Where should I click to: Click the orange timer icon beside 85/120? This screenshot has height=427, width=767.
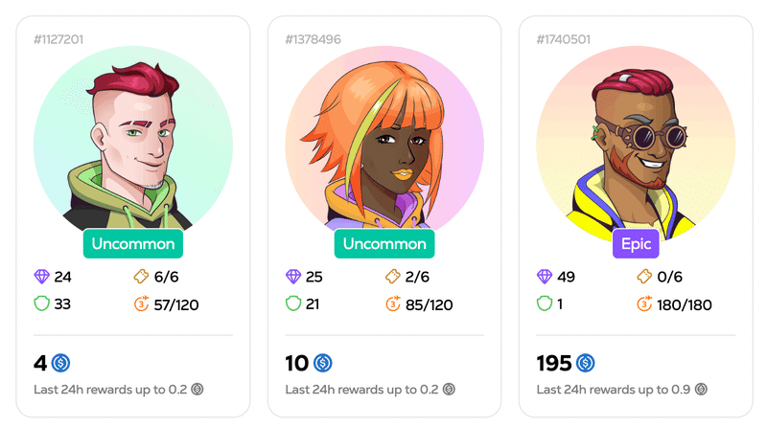pyautogui.click(x=392, y=303)
